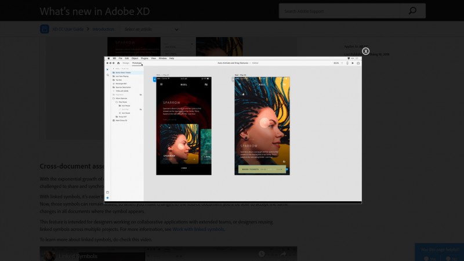The height and width of the screenshot is (261, 464).
Task: Click the blue home-screen tab on the left artboard
Action: 154,79
